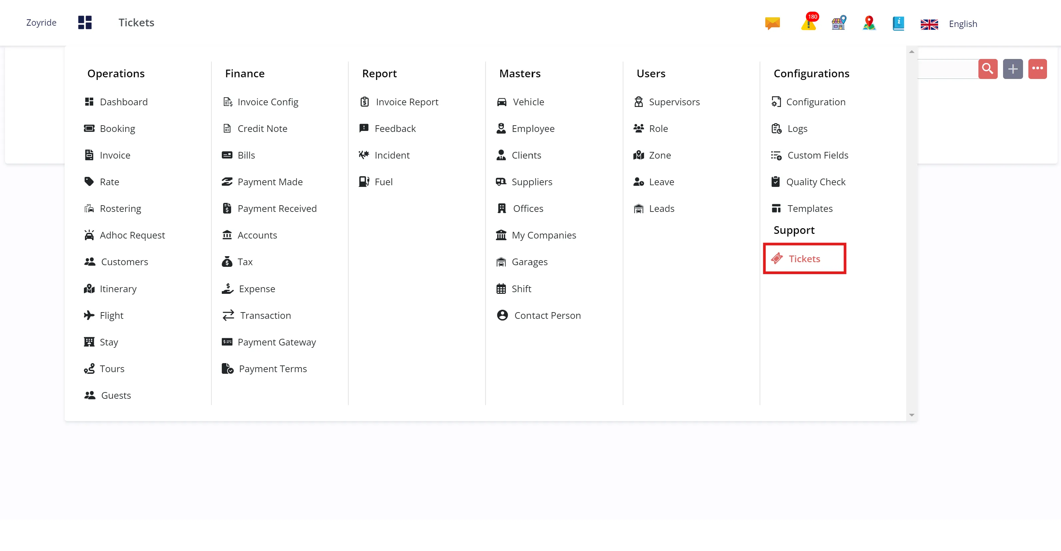Click the Tax money bag icon
1061x551 pixels.
point(227,262)
